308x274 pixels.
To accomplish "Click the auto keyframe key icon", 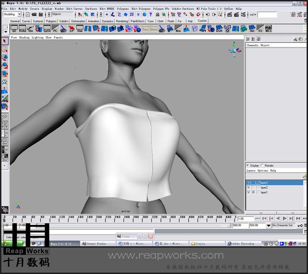I will coord(300,225).
